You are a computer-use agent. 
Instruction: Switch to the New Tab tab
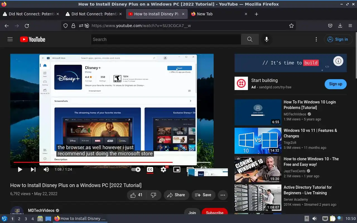(x=219, y=14)
